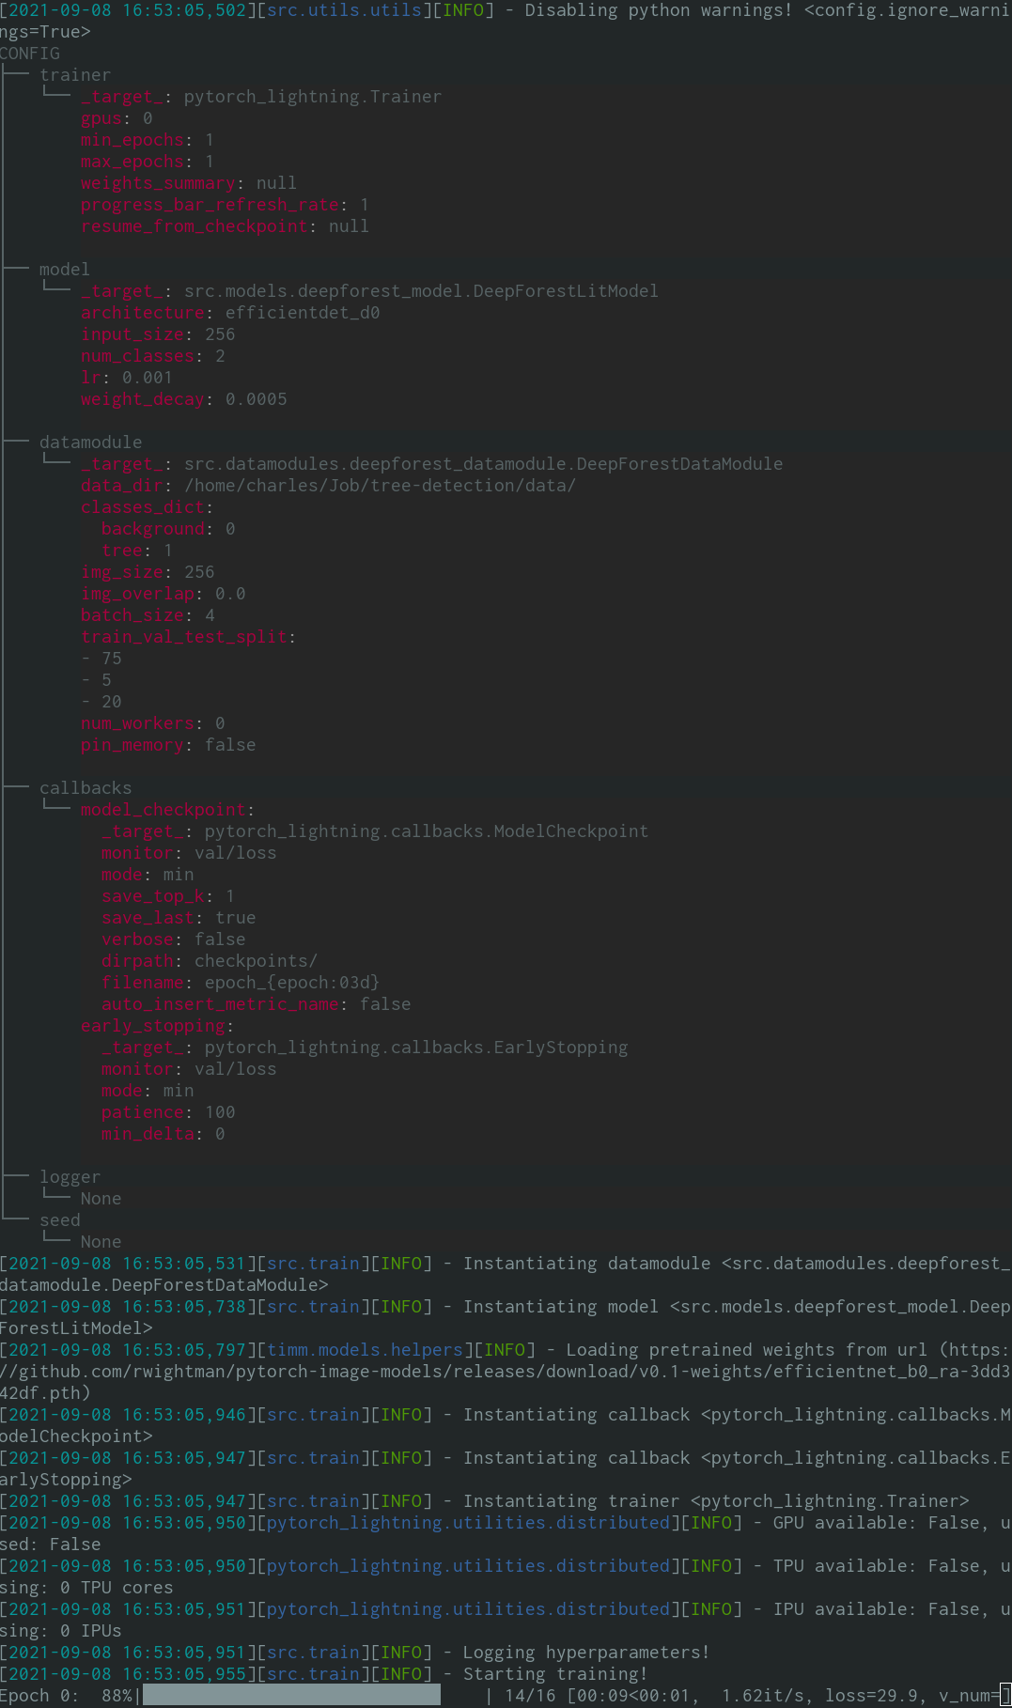Click the 'dirpath: checkpoints/' line
This screenshot has width=1012, height=1708.
pyautogui.click(x=210, y=961)
